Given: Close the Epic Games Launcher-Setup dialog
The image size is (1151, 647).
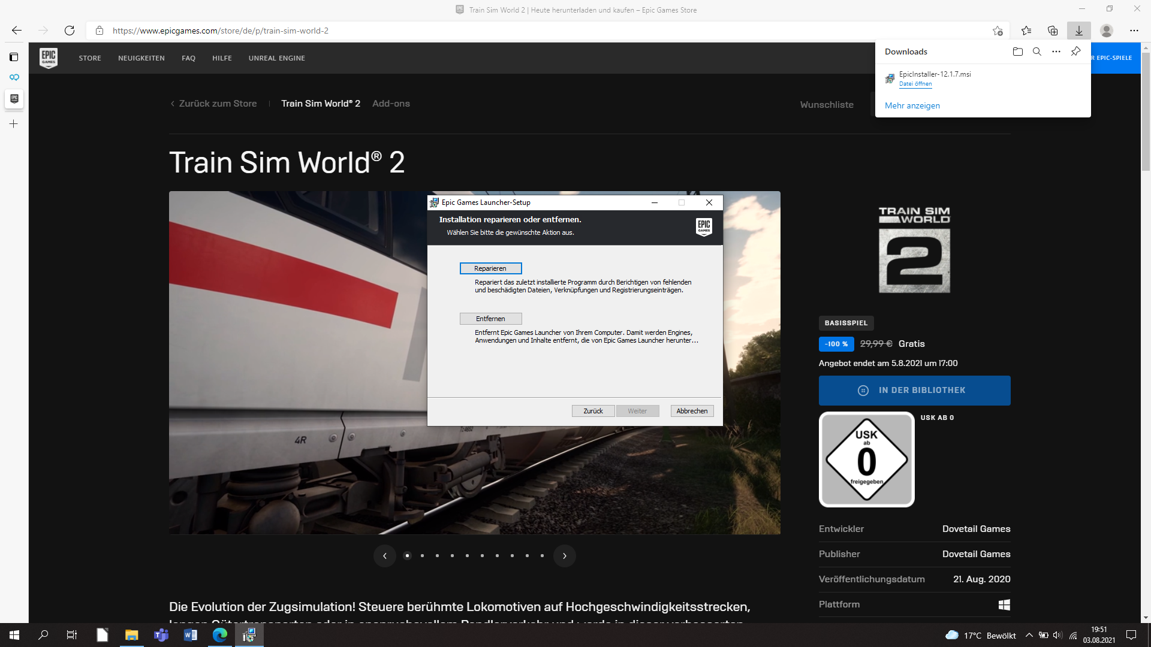Looking at the screenshot, I should pyautogui.click(x=709, y=202).
